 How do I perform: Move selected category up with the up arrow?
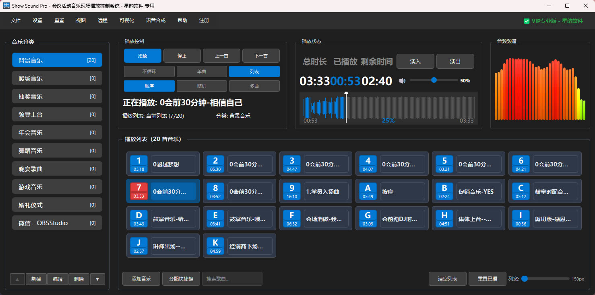(x=17, y=279)
